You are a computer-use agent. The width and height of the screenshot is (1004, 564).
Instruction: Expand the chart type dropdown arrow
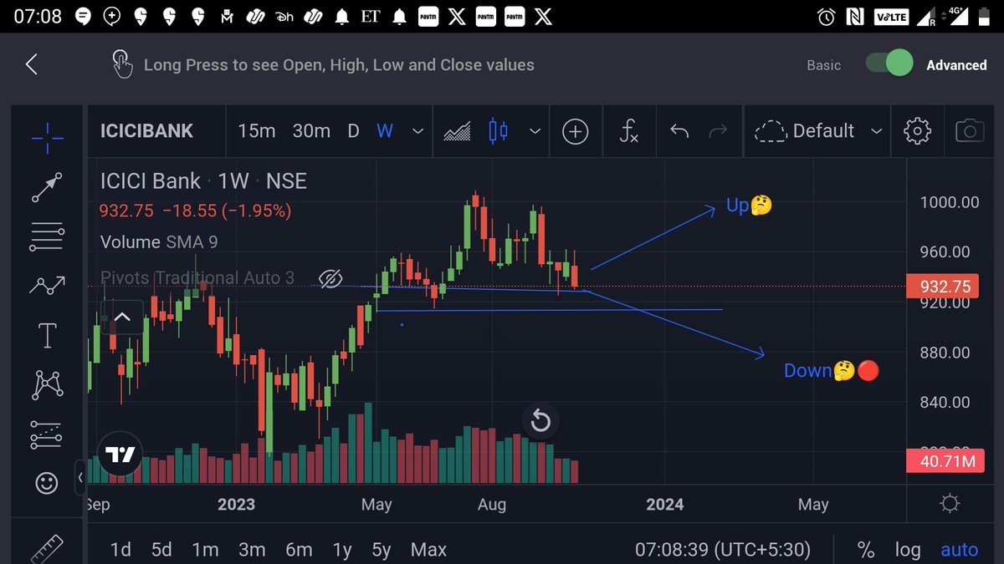(535, 131)
